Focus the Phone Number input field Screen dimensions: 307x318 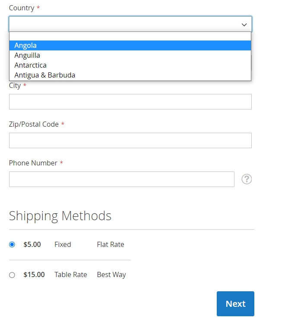coord(122,179)
